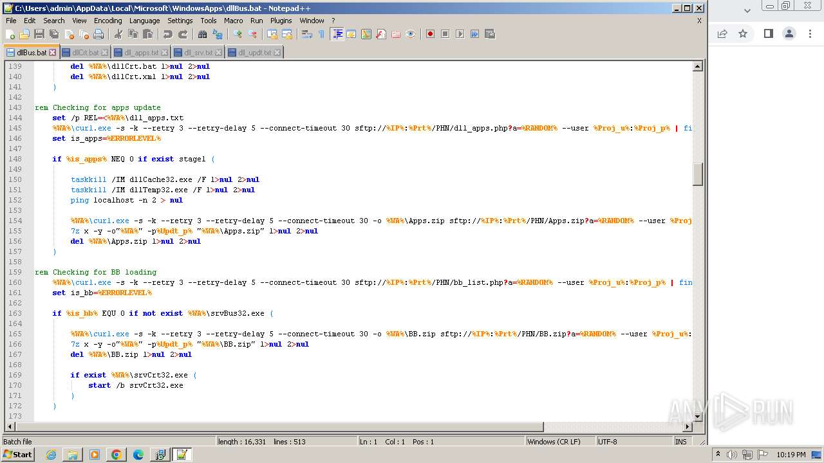Bookmark page with Chrome star icon

tap(743, 34)
